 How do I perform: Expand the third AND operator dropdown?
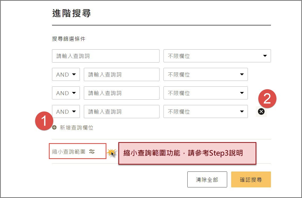click(x=66, y=112)
